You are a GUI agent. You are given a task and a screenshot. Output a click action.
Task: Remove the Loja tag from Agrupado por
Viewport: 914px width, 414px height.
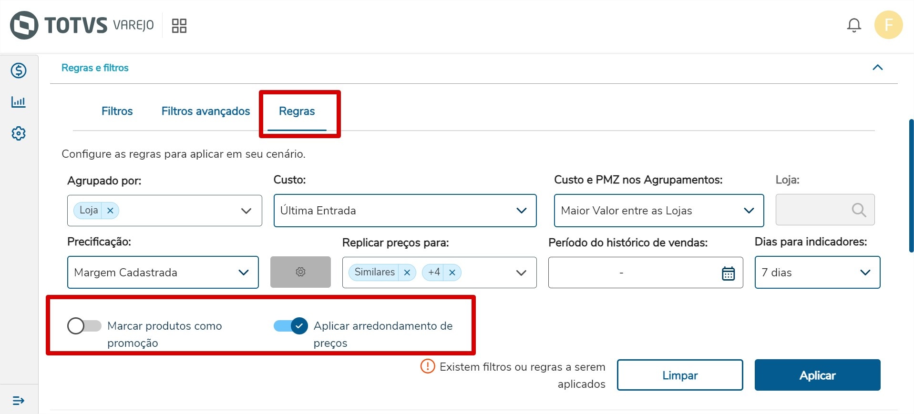(x=110, y=211)
